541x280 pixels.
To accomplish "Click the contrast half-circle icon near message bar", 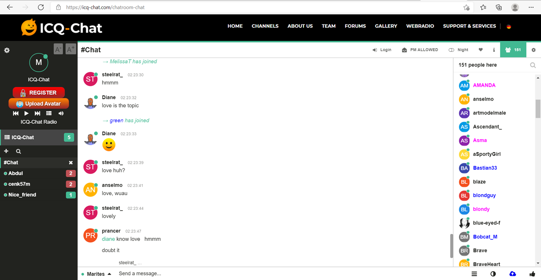I will [493, 274].
